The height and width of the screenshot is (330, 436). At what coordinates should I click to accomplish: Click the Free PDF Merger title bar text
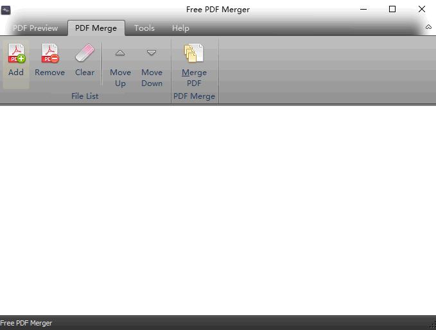(218, 10)
